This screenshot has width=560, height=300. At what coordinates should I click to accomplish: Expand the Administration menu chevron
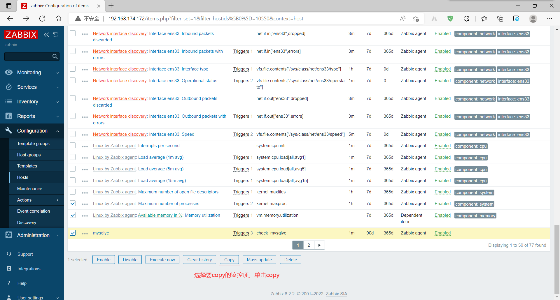coord(57,235)
